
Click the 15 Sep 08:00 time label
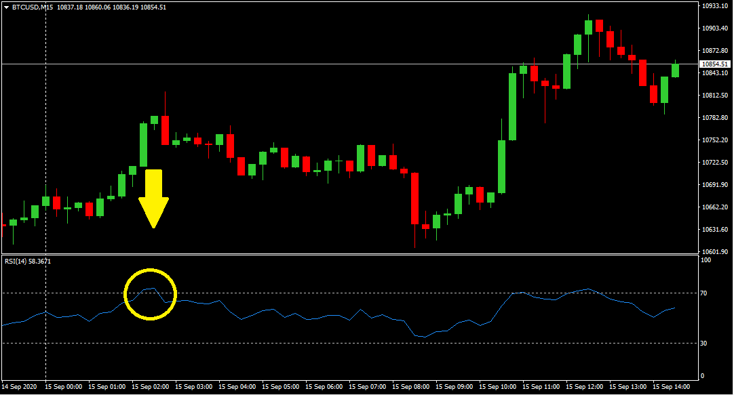[411, 387]
